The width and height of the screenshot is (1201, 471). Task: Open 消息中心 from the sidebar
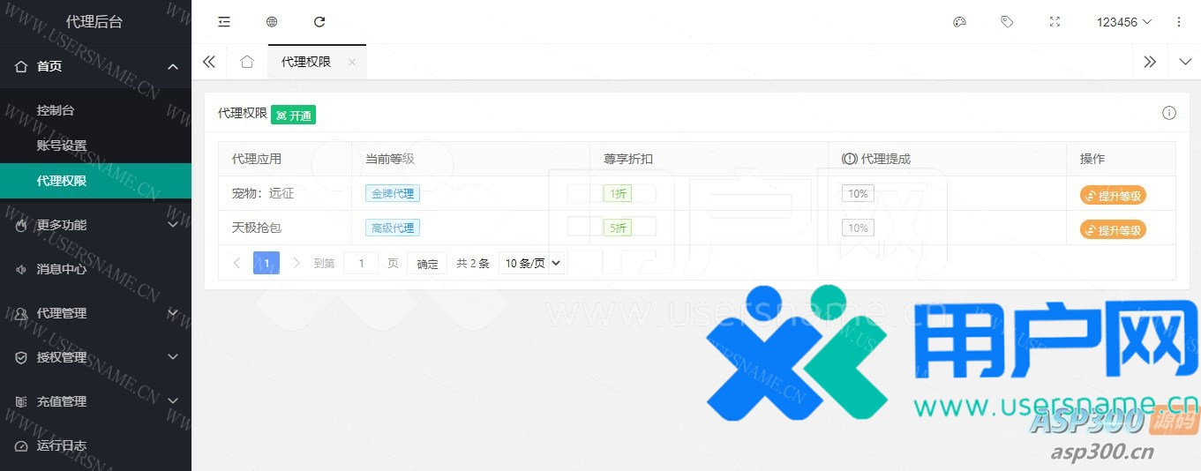coord(62,269)
